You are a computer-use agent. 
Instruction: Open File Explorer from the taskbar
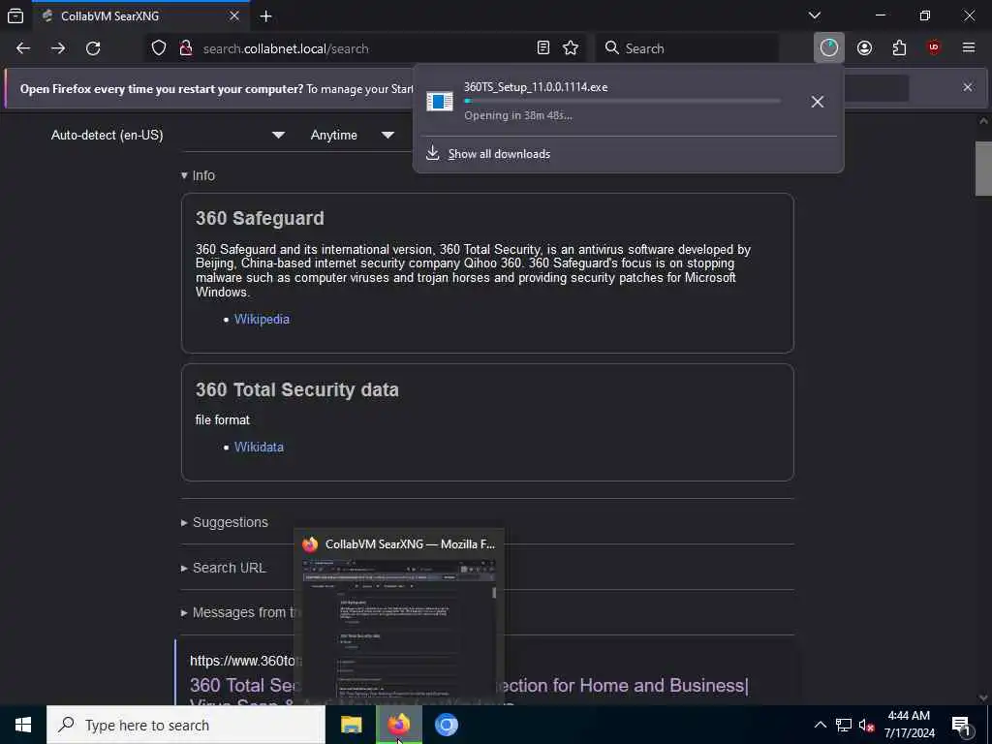(351, 725)
